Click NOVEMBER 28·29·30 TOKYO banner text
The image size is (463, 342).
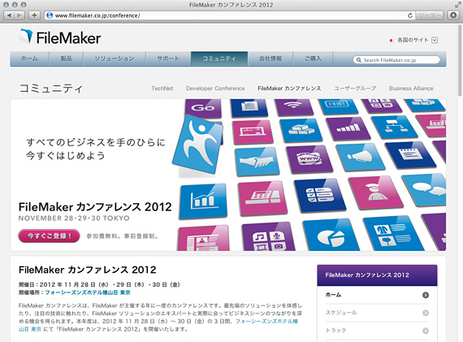pyautogui.click(x=74, y=219)
